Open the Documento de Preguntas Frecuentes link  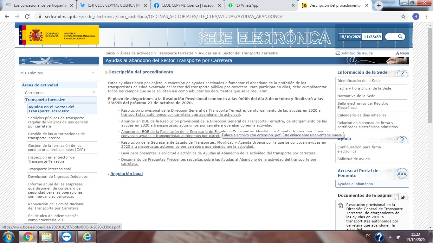click(x=219, y=162)
